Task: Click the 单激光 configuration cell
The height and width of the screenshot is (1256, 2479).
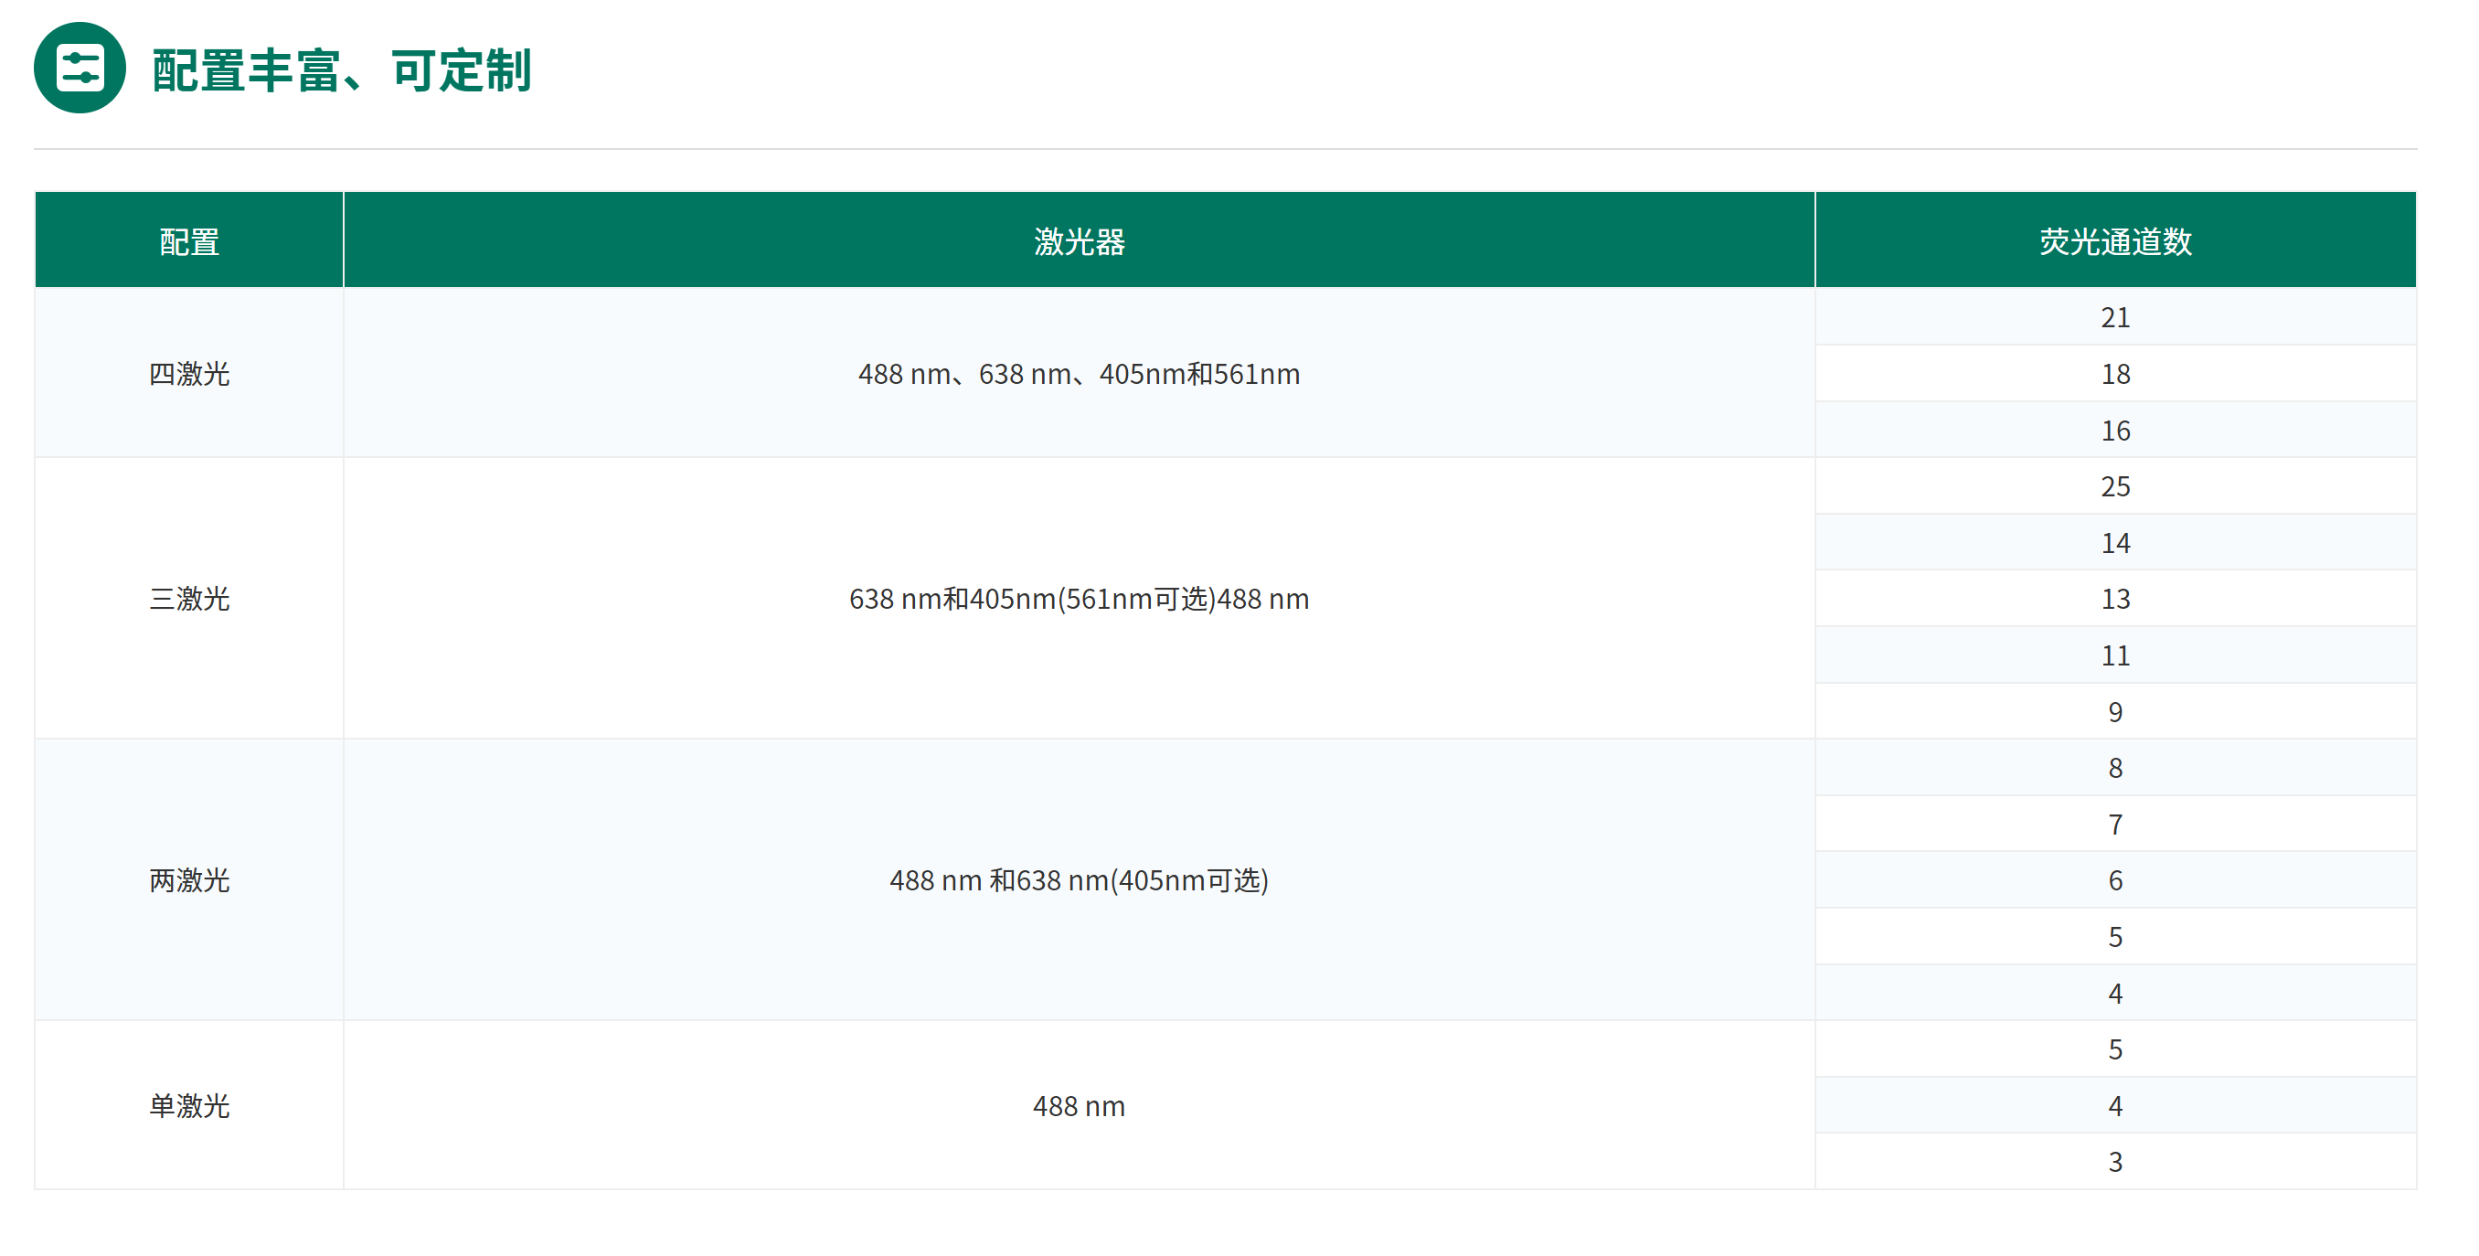Action: [x=188, y=1105]
